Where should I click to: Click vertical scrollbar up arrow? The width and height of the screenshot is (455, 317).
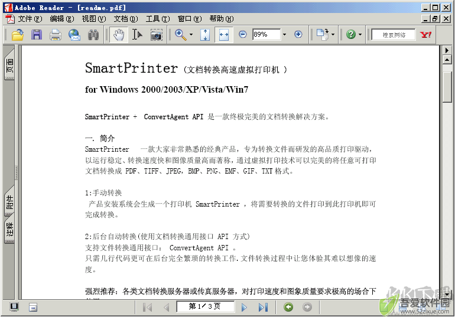click(447, 60)
